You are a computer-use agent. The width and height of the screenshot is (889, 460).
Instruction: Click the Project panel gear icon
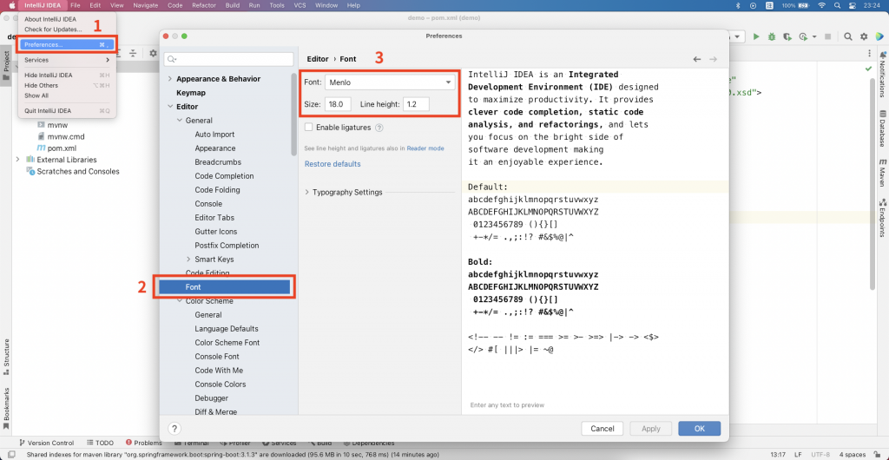(x=153, y=53)
